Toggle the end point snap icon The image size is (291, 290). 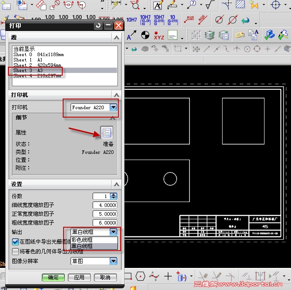tap(207, 49)
